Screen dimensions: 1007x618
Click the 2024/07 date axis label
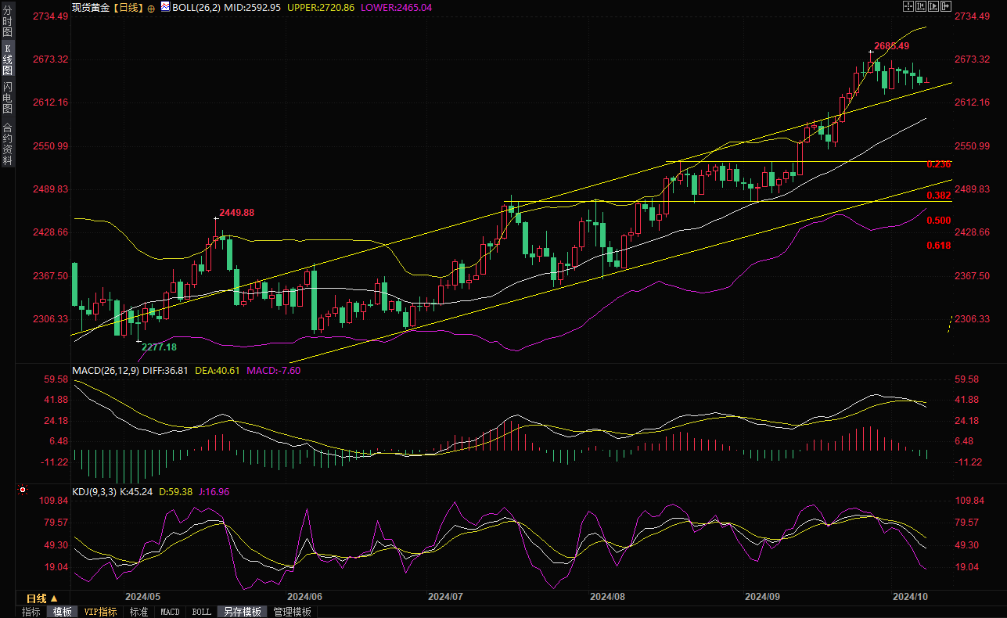[x=445, y=596]
